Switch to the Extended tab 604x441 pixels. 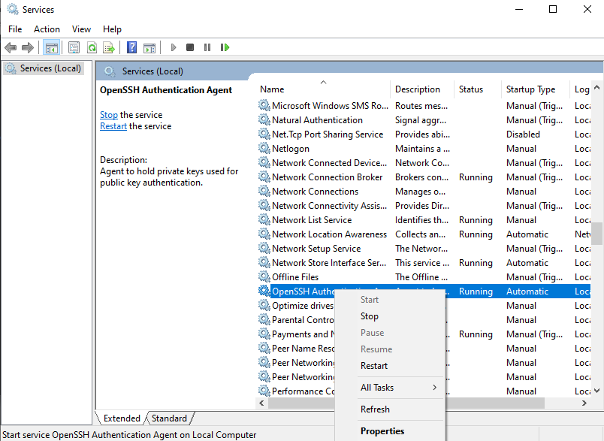(122, 418)
